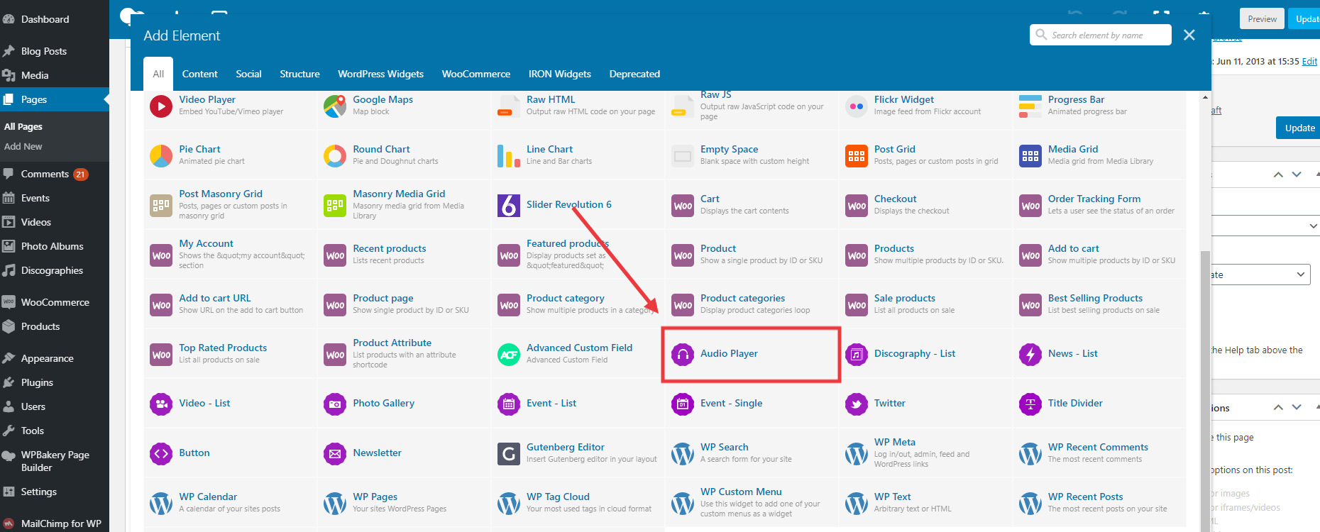The image size is (1320, 532).
Task: Pick the Pie Chart element icon
Action: coord(161,156)
